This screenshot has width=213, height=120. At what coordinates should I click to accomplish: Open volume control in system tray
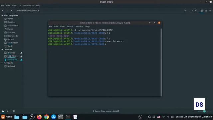(168, 117)
